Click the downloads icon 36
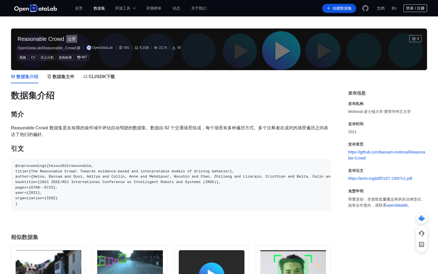 174,48
